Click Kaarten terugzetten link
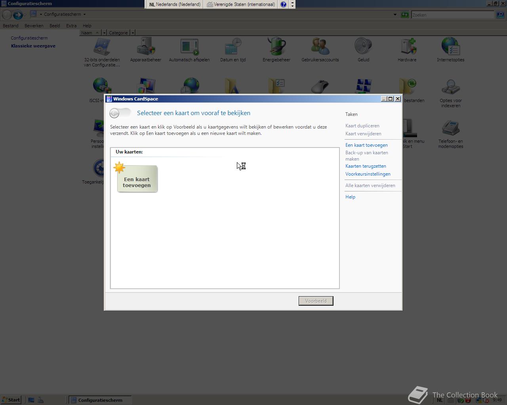 coord(366,166)
